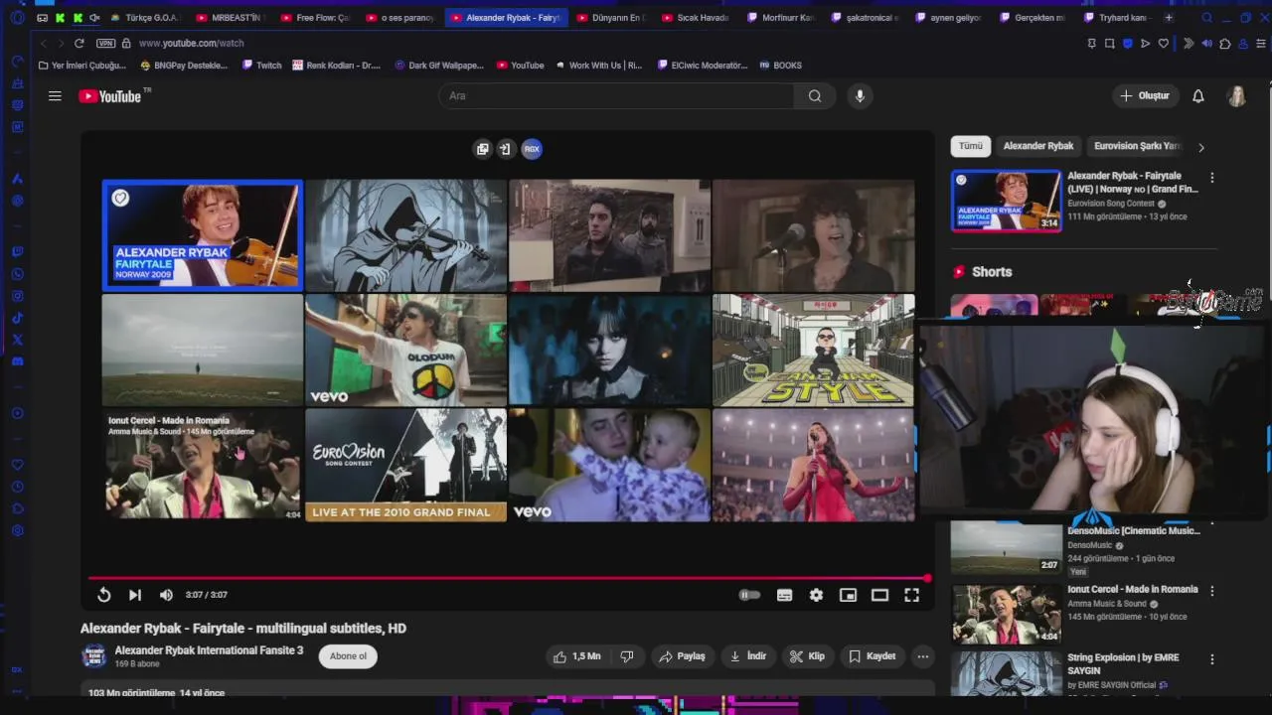Open player settings gear
This screenshot has width=1272, height=715.
tap(816, 595)
